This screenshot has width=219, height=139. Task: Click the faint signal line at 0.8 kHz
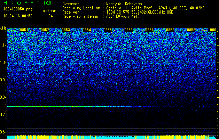click(x=111, y=97)
